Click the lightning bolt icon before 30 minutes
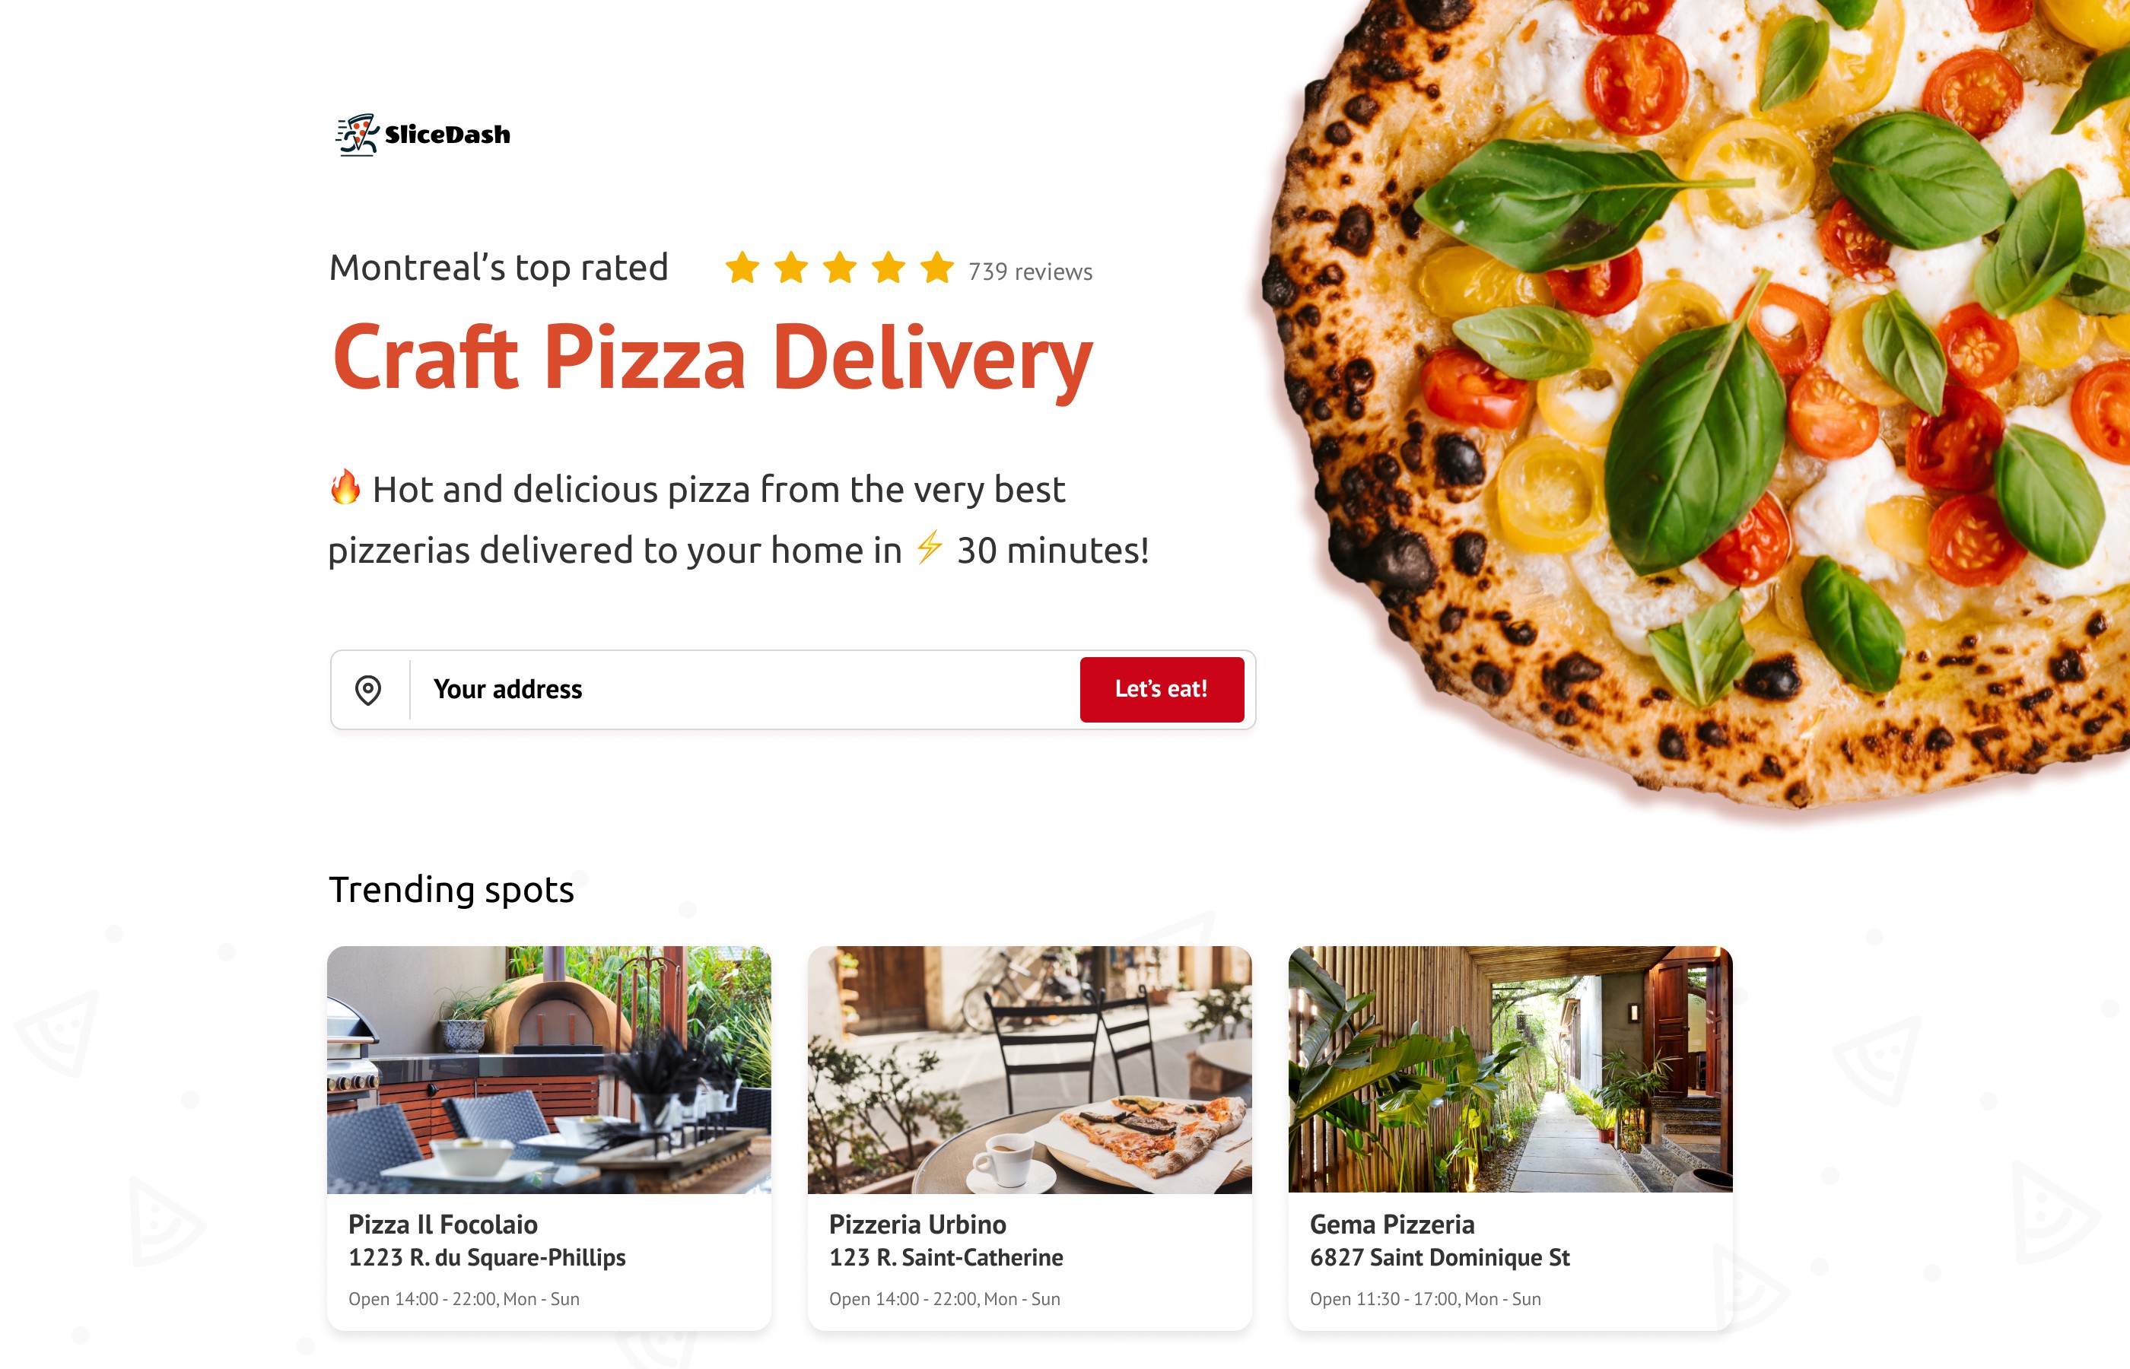2130x1369 pixels. click(929, 547)
